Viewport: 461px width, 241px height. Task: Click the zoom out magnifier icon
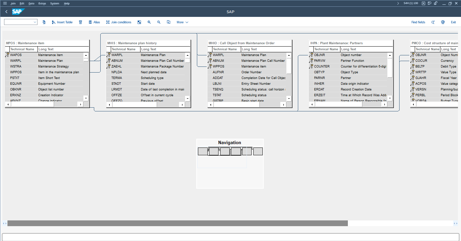click(159, 22)
